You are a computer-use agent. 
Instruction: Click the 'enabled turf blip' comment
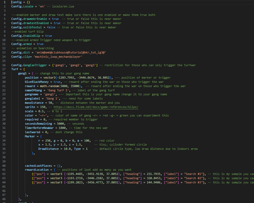(x=29, y=32)
